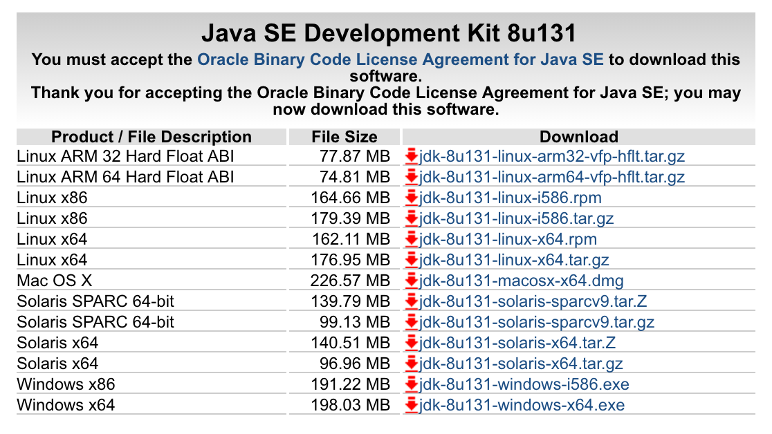Download jdk-8u131-solaris-x64.tar.gz link
This screenshot has height=434, width=772.
[x=521, y=363]
